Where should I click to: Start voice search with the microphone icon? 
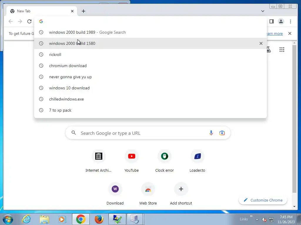[x=211, y=133]
